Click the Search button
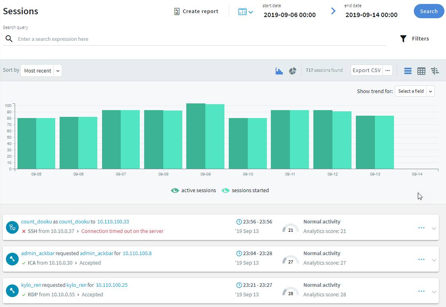446x307 pixels. pos(429,11)
